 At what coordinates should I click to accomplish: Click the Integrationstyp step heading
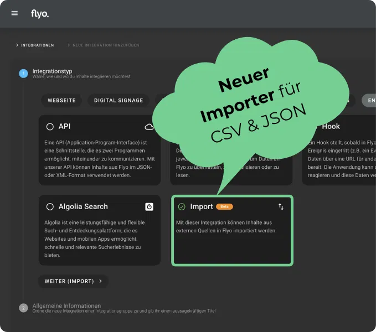click(52, 71)
